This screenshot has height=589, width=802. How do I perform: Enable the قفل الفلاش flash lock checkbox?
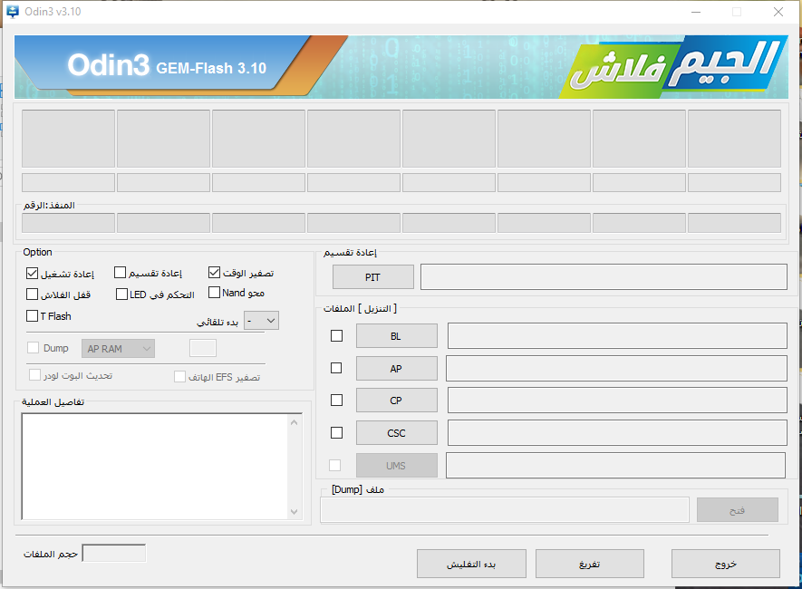tap(33, 294)
